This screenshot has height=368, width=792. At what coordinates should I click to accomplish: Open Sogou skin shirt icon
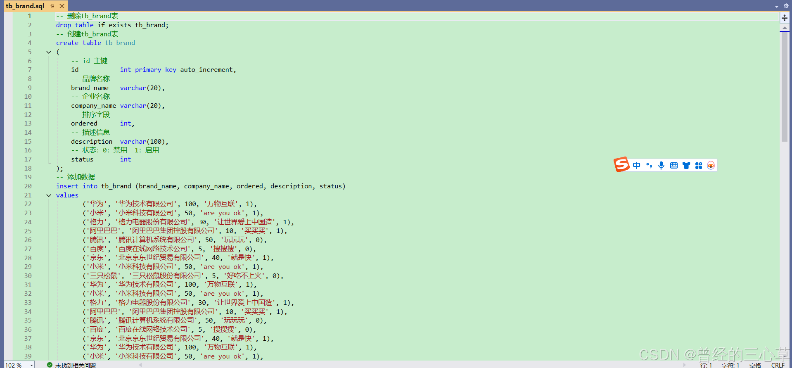click(686, 166)
